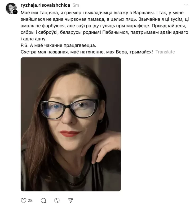
Task: Repost using the circular arrows icon
Action: [x=57, y=200]
